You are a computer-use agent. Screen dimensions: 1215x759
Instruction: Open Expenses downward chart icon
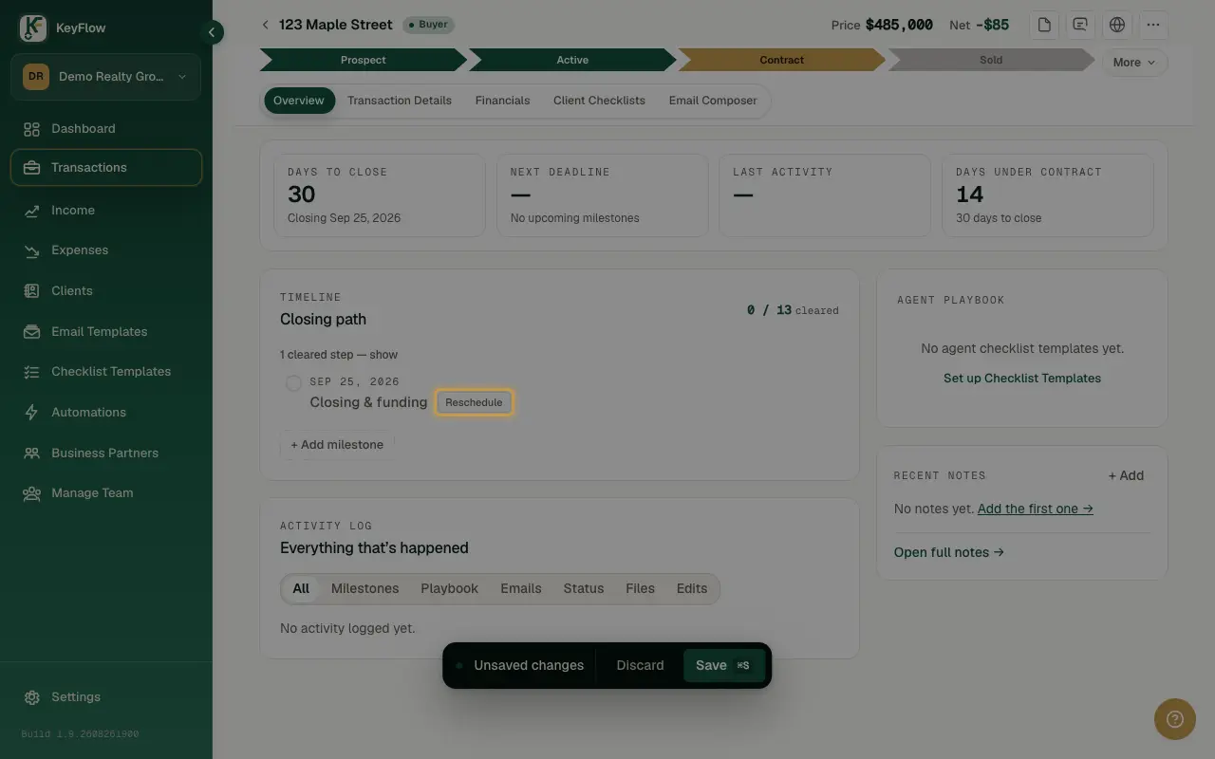[x=31, y=250]
